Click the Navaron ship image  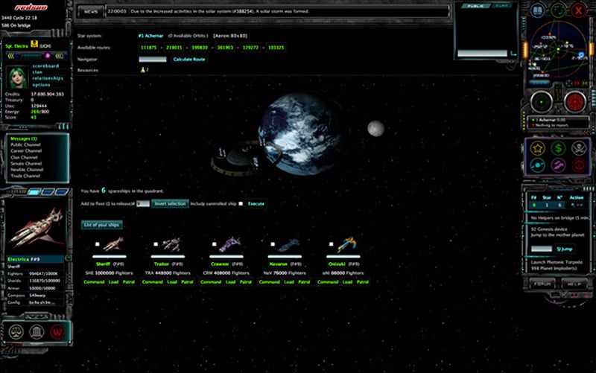tap(288, 245)
